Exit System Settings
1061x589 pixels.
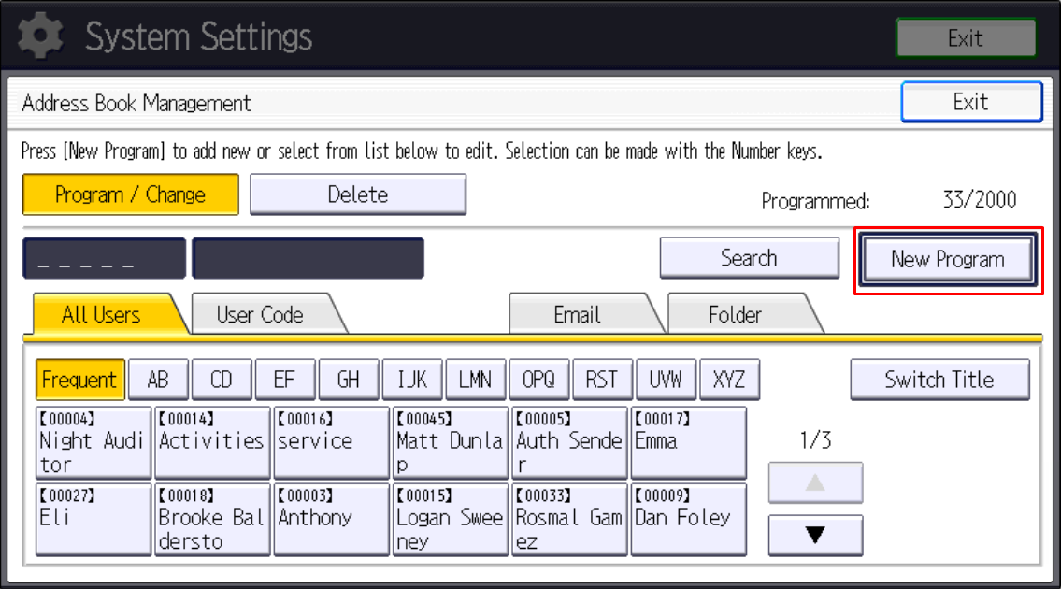click(965, 37)
